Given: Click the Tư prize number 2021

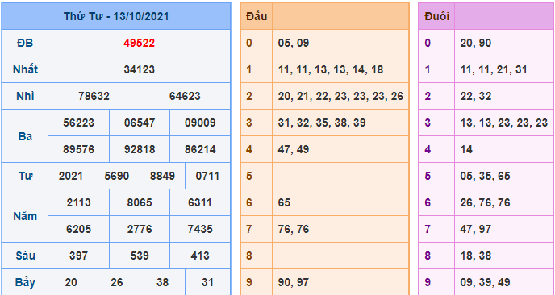Looking at the screenshot, I should tap(71, 176).
